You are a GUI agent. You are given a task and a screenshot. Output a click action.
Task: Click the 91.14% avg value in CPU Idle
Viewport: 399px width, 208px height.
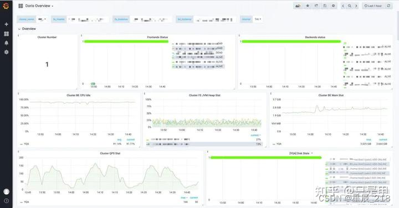coord(117,144)
